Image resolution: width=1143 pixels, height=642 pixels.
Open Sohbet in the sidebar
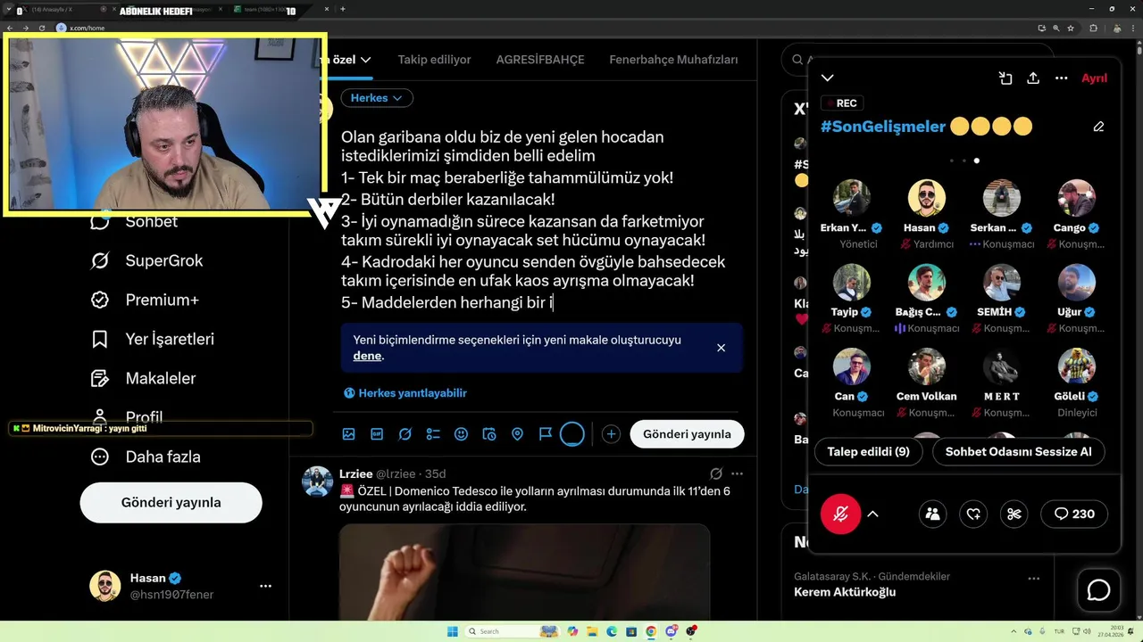134,222
